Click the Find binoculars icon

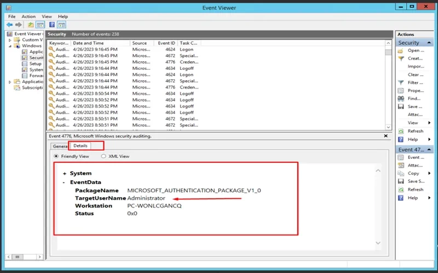(401, 99)
